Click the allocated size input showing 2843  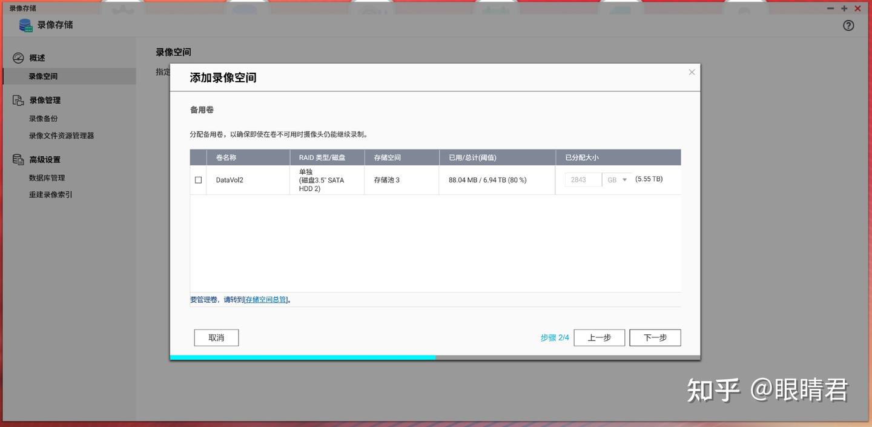click(582, 178)
